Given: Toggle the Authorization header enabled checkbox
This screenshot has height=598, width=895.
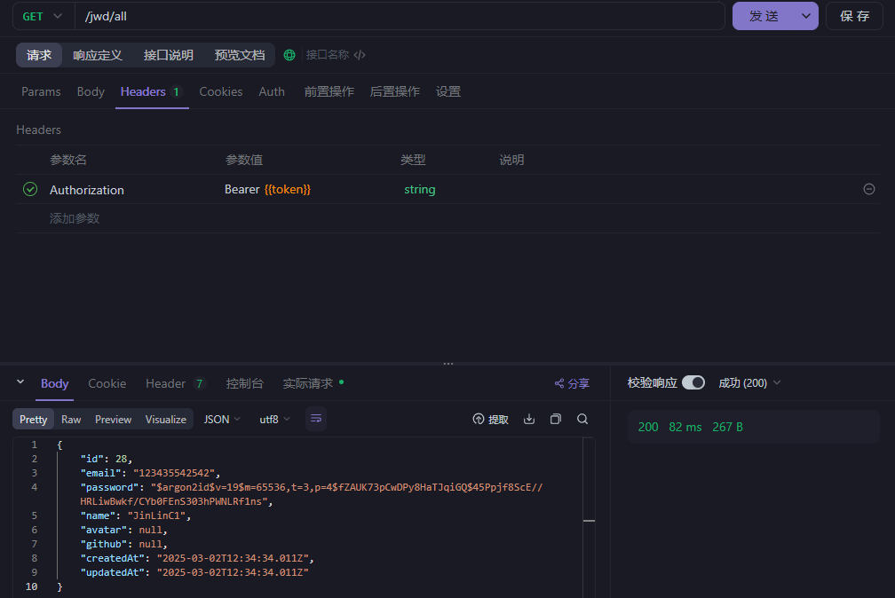Looking at the screenshot, I should [x=30, y=190].
